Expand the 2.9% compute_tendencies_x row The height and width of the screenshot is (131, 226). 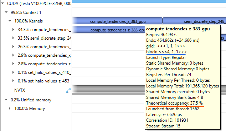tap(13, 55)
